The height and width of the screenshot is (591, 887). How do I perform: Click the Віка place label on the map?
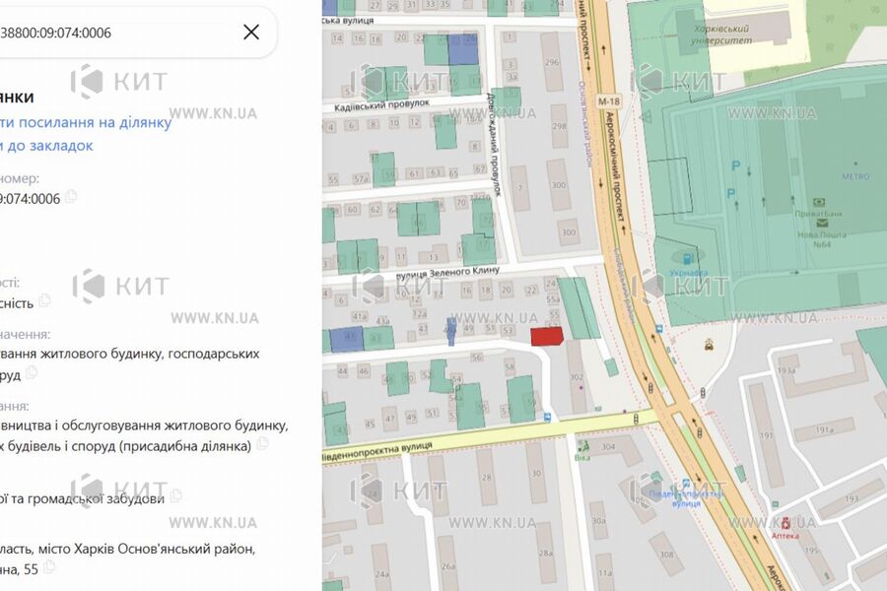tap(582, 457)
